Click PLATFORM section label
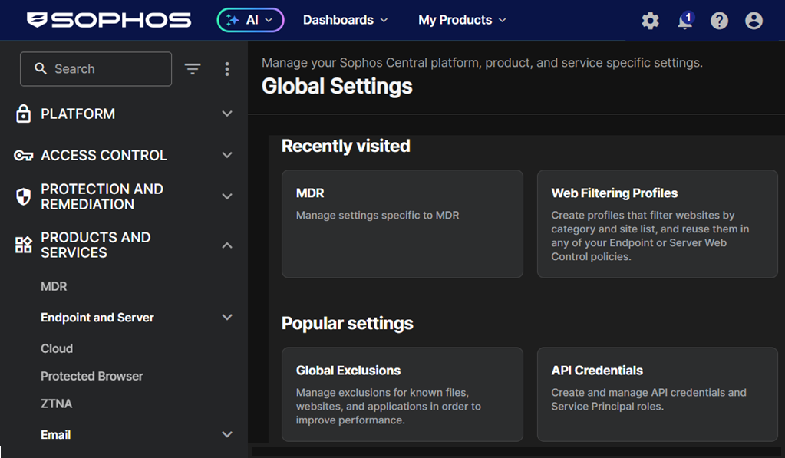The width and height of the screenshot is (785, 458). click(x=78, y=114)
